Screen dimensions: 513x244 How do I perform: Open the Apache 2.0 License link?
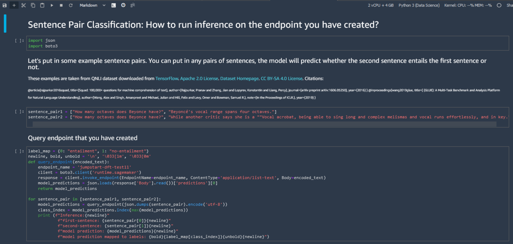point(199,78)
